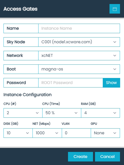Open the Network dropdown showing xcNET
The image size is (124, 165).
pyautogui.click(x=79, y=56)
